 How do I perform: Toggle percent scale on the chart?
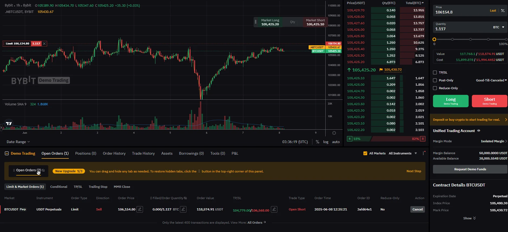point(318,142)
